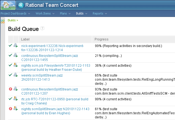
Task: Expand the Project Dashboards dropdown arrow
Action: (29, 14)
